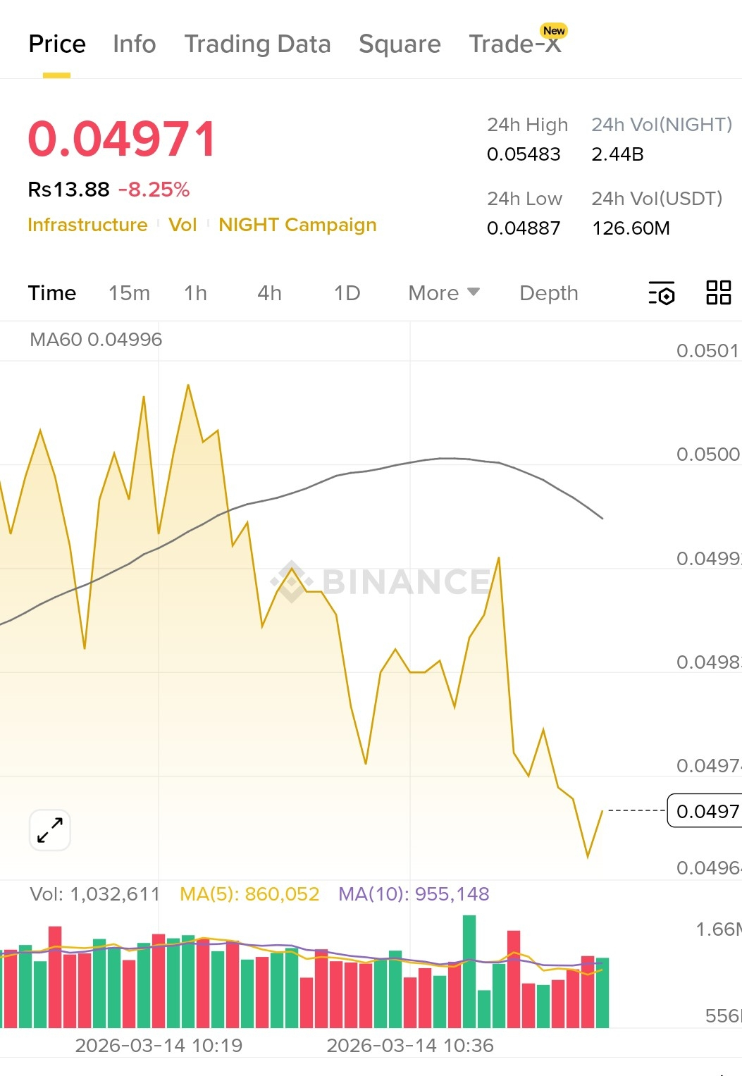
Task: Expand the More intervals dropdown
Action: tap(444, 293)
